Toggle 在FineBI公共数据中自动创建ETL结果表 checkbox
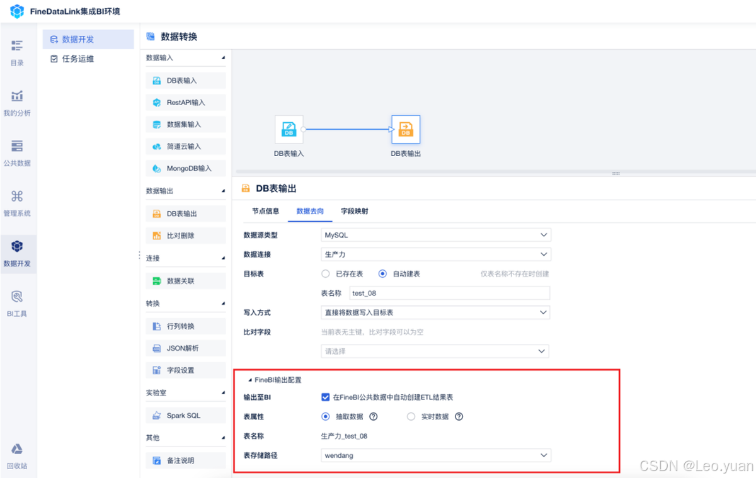Viewport: 756px width, 478px height. coord(326,397)
